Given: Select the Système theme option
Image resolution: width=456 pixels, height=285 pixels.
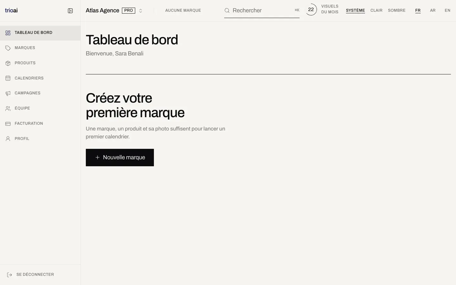Looking at the screenshot, I should pos(355,10).
